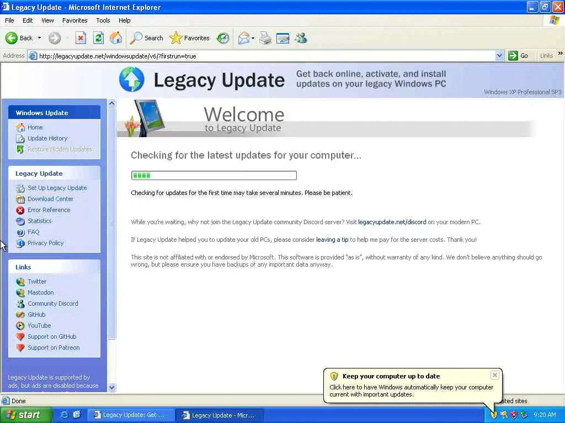Click the red Error Reference icon
This screenshot has width=565, height=423.
(x=20, y=210)
